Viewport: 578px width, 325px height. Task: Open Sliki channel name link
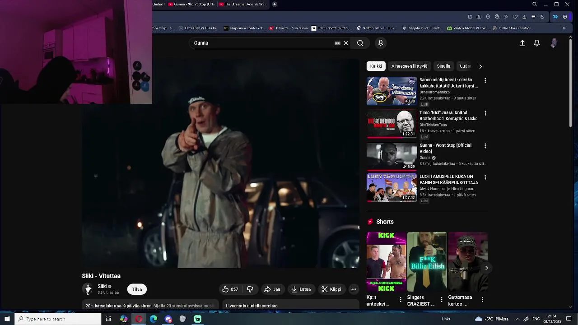pyautogui.click(x=102, y=286)
